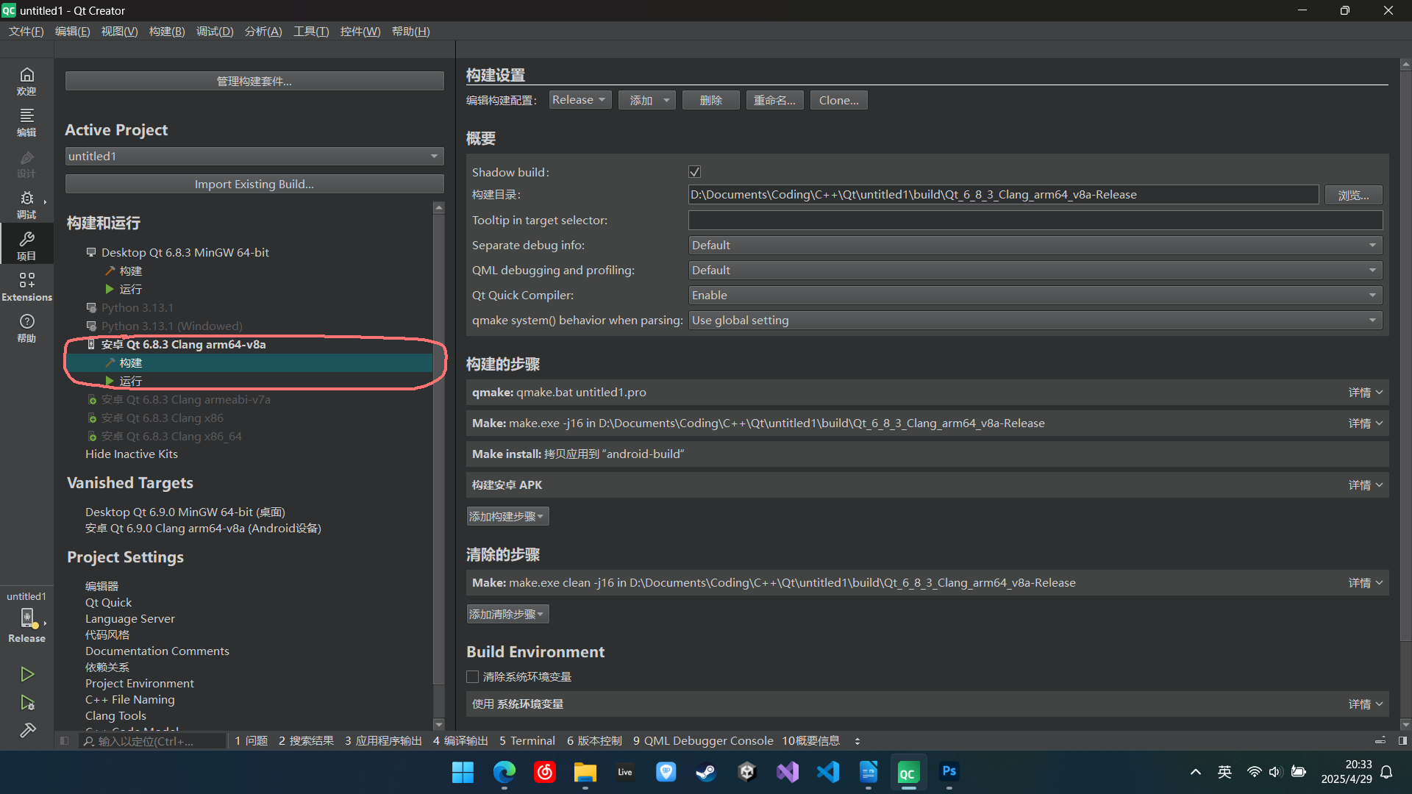Open the Design (设计) mode
This screenshot has height=794, width=1412.
[26, 163]
